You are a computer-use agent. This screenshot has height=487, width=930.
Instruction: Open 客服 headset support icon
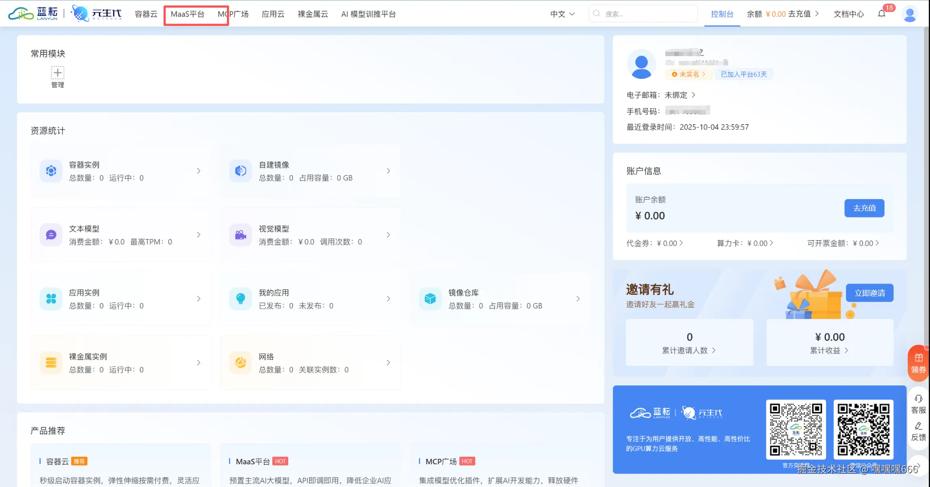(918, 399)
